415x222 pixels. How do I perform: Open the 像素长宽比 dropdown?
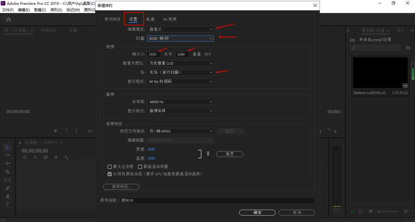click(x=180, y=63)
